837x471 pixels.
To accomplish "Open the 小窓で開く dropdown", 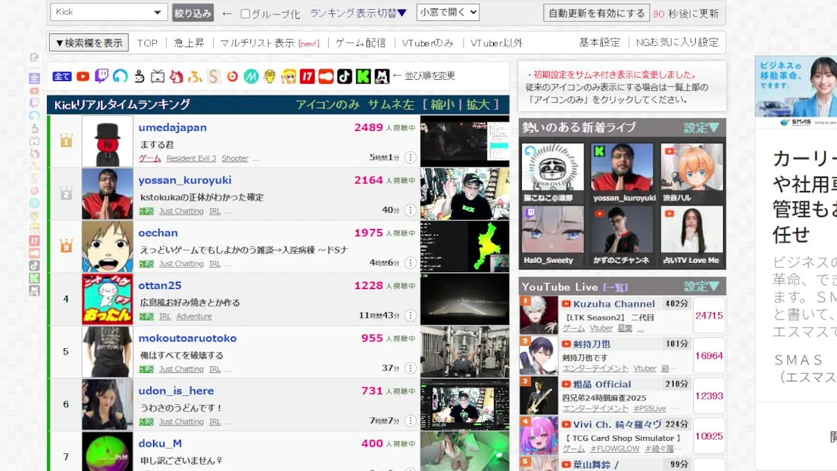I will coord(448,12).
